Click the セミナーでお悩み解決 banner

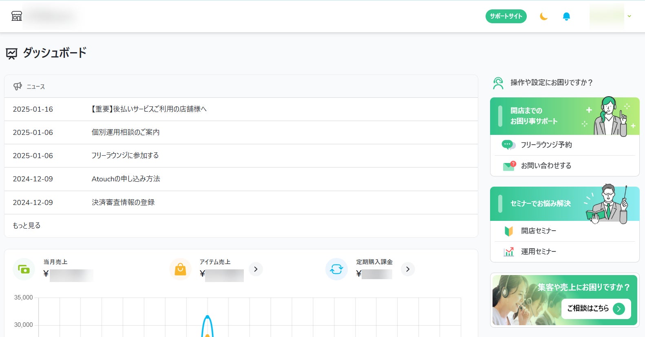[x=565, y=204]
